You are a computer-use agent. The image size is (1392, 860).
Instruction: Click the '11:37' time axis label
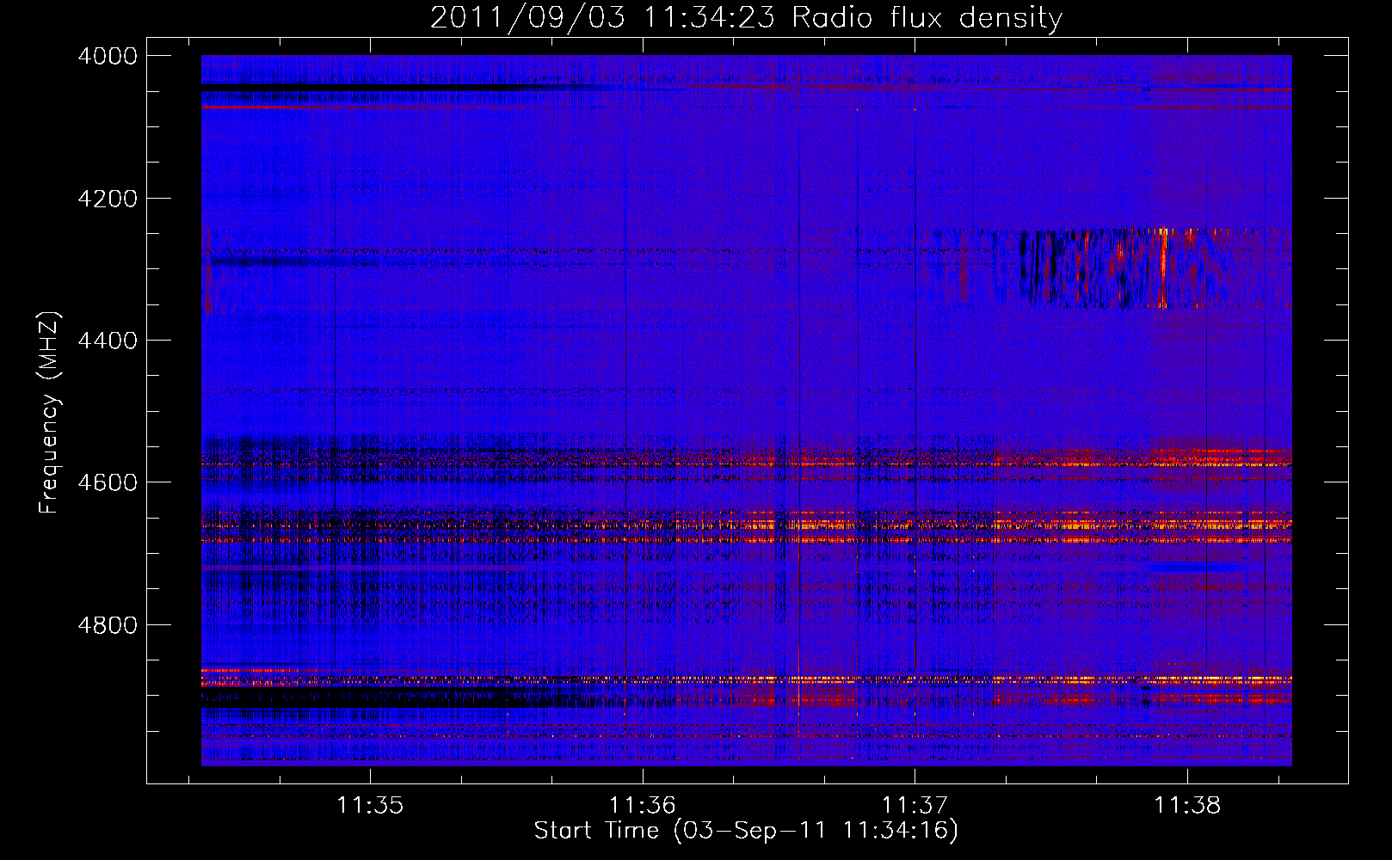[915, 806]
